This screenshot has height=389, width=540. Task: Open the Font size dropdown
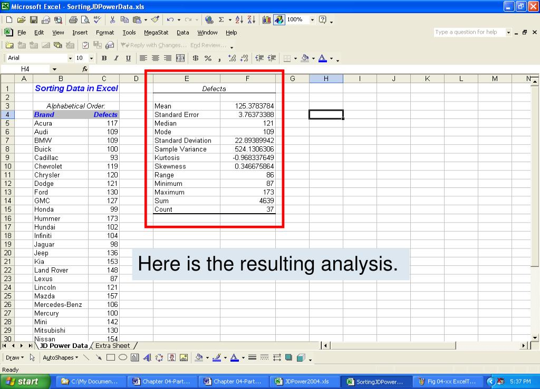(91, 58)
